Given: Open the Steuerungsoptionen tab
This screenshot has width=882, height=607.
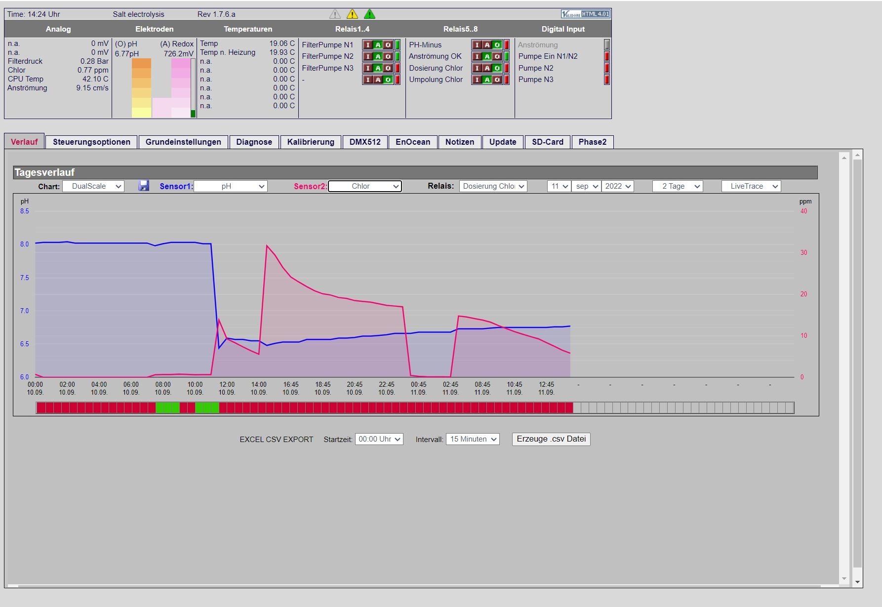Looking at the screenshot, I should [92, 142].
